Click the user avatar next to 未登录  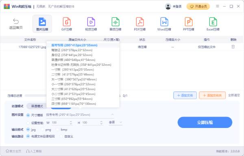click(168, 6)
